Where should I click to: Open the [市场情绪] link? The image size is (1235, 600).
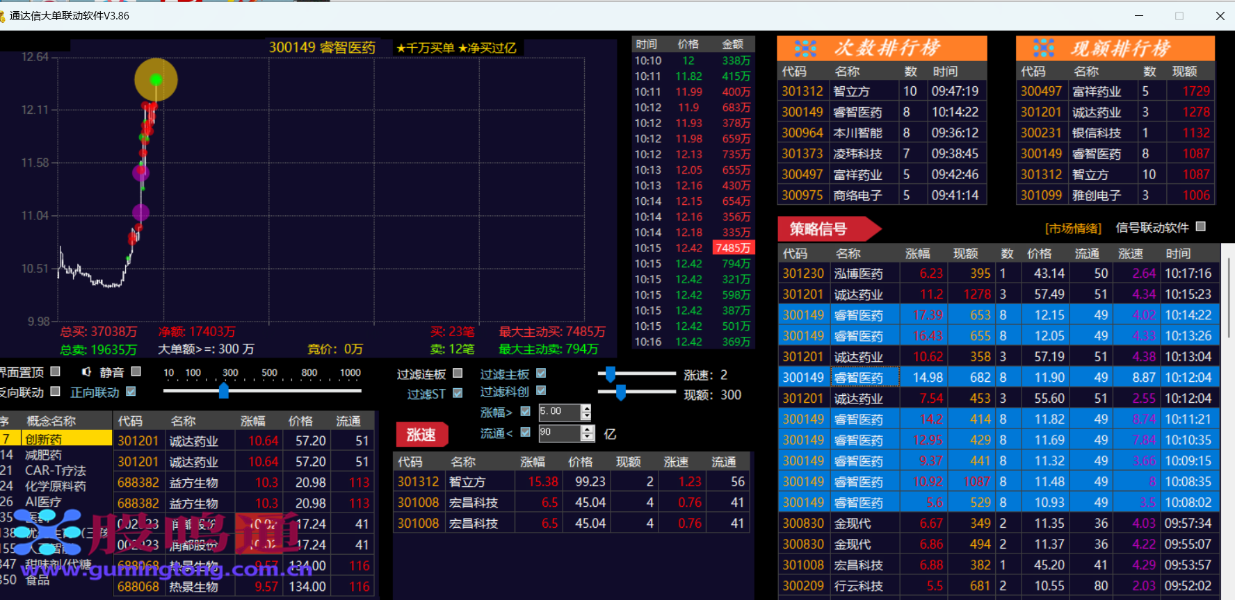click(x=1073, y=228)
